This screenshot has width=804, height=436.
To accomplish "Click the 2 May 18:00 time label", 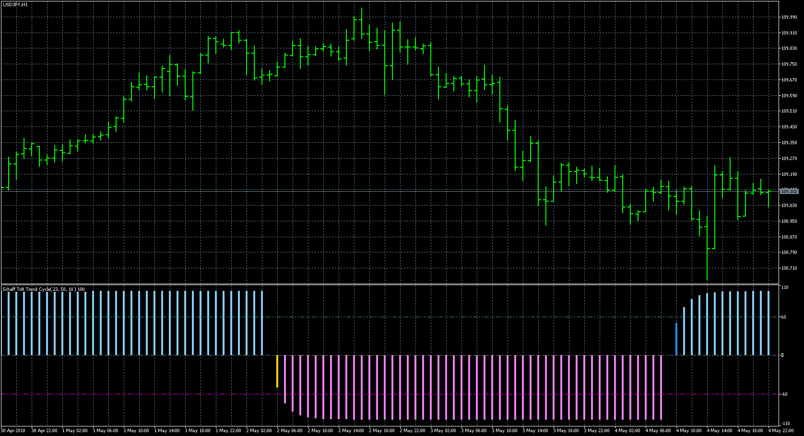I will click(x=382, y=431).
